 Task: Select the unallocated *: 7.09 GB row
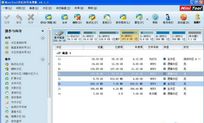tap(131, 94)
